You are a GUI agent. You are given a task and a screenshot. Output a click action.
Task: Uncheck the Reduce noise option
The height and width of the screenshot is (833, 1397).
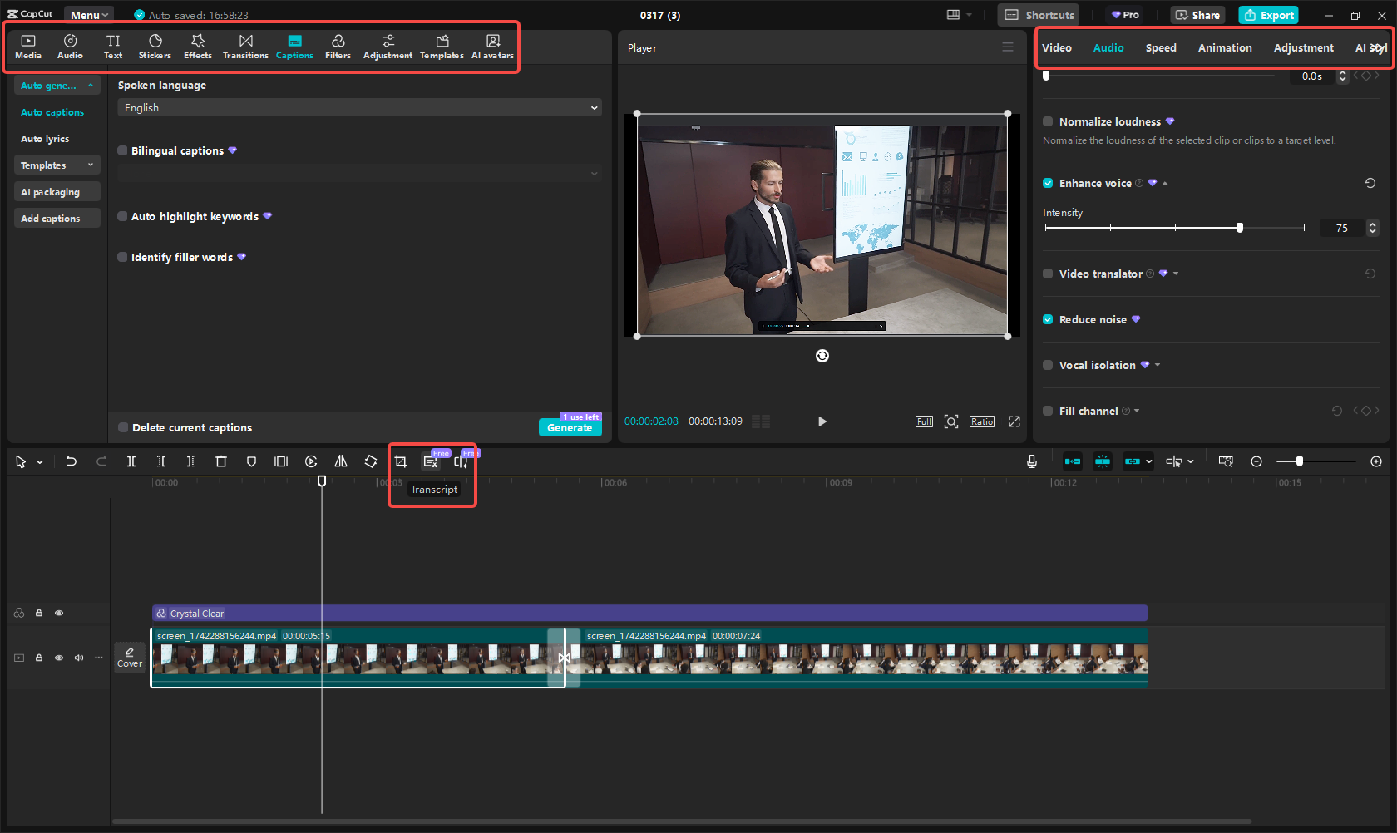point(1048,319)
